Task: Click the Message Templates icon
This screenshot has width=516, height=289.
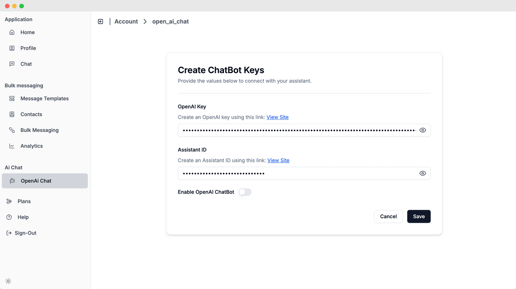Action: (x=12, y=98)
